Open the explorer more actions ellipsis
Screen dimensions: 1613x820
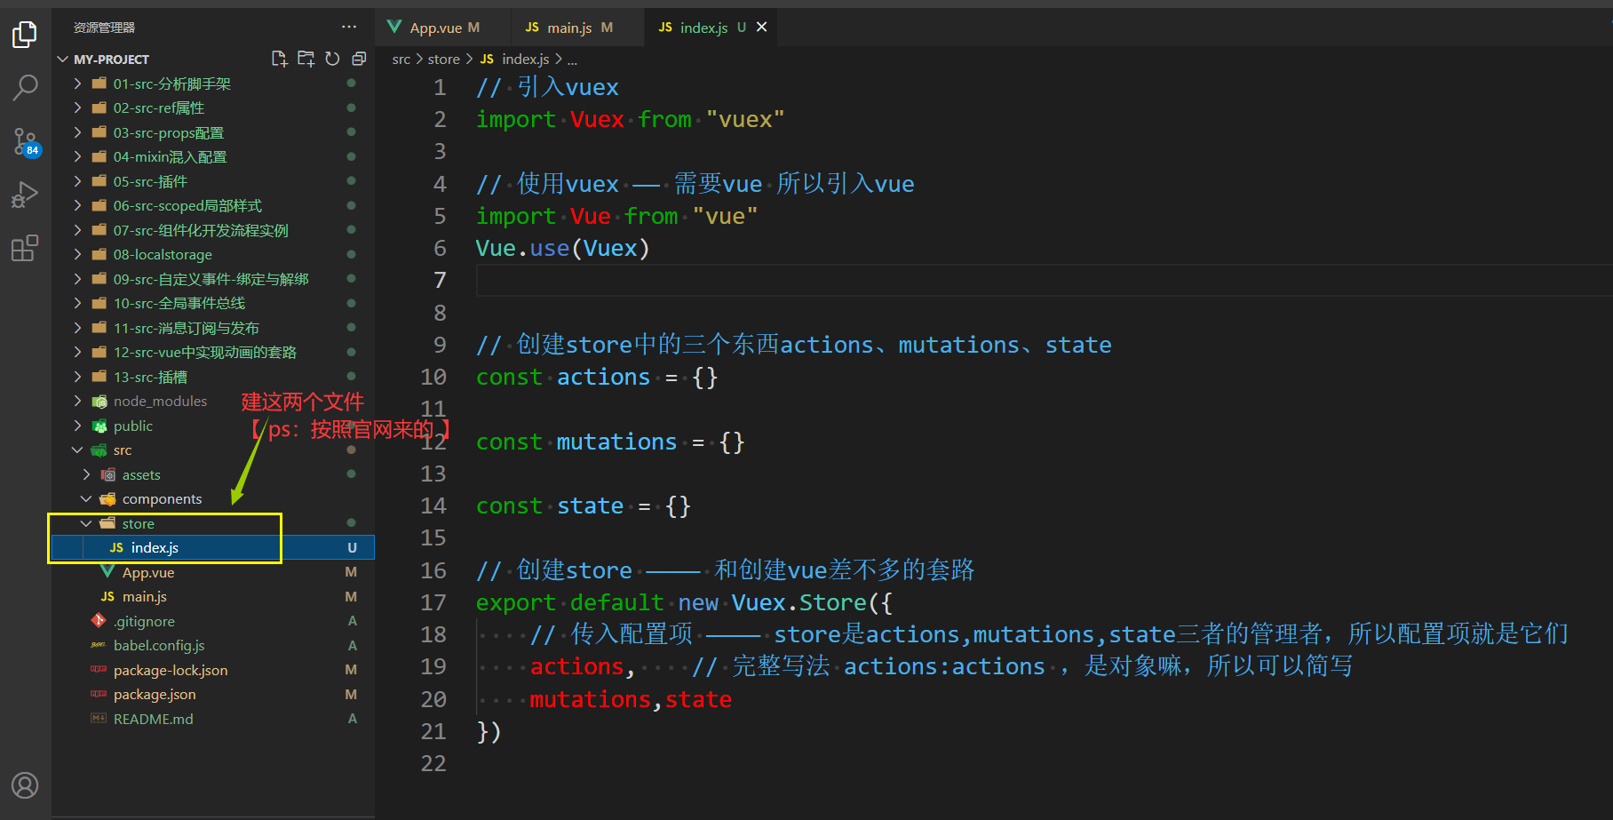(x=349, y=27)
